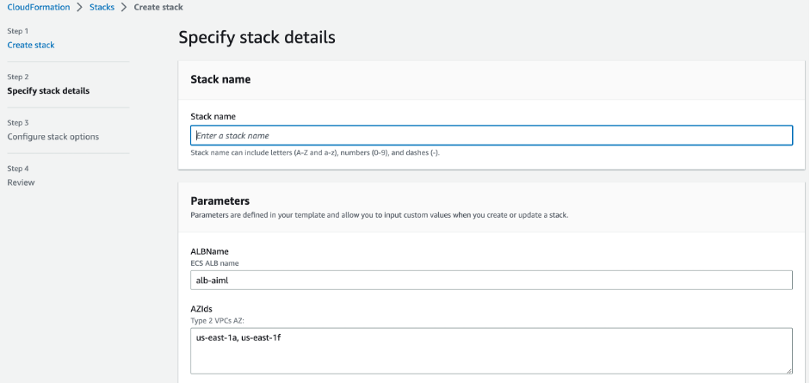Screen dimensions: 810x383
Task: Click the Step 3 label in sidebar
Action: [18, 123]
